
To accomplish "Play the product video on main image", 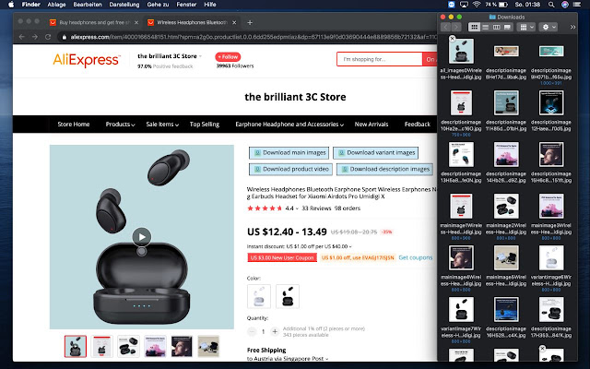I will click(x=140, y=236).
